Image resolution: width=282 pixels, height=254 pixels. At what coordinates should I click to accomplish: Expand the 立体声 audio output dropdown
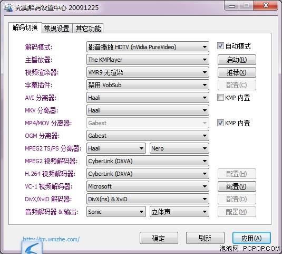[179, 212]
